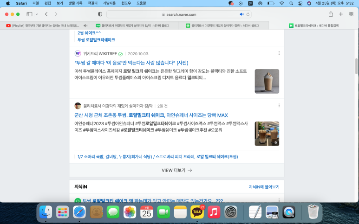Screen dimensions: 359x224
Task: Open the 투썸 갈 때마다 article headline
Action: point(131,63)
